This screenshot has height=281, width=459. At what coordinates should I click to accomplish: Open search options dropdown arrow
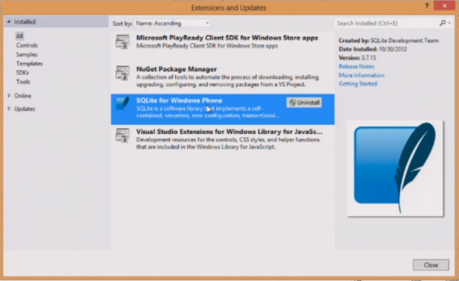click(x=450, y=23)
